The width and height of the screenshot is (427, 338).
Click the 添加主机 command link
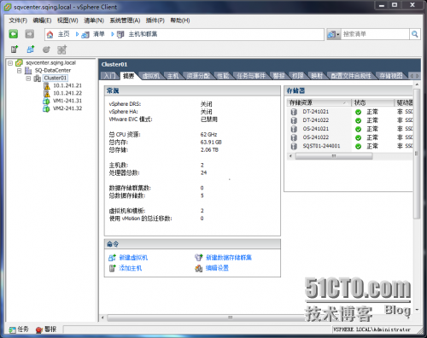(x=130, y=268)
